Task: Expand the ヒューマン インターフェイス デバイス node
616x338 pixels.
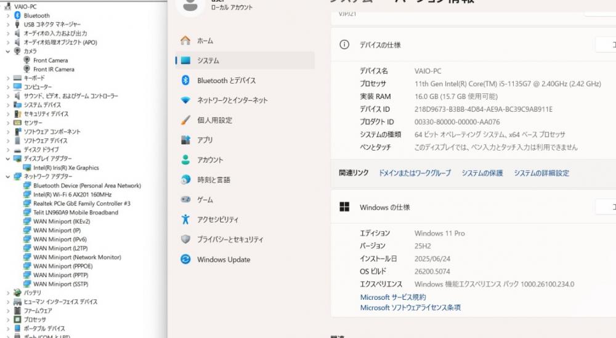Action: pos(8,302)
